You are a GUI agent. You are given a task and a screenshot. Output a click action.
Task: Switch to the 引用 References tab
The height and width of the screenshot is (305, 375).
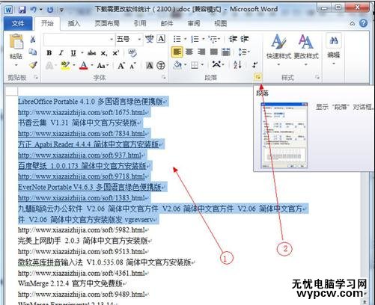tap(140, 23)
